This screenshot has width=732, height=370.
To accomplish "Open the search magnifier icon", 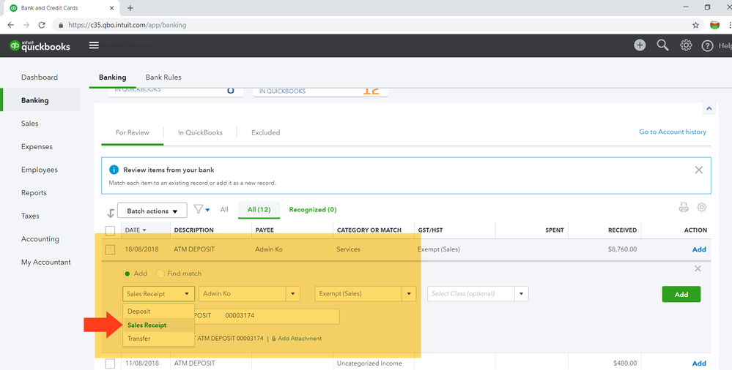I will [x=662, y=45].
